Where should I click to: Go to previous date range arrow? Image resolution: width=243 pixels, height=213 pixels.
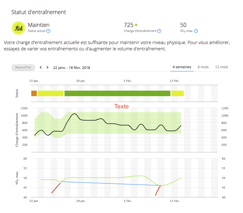(41, 67)
